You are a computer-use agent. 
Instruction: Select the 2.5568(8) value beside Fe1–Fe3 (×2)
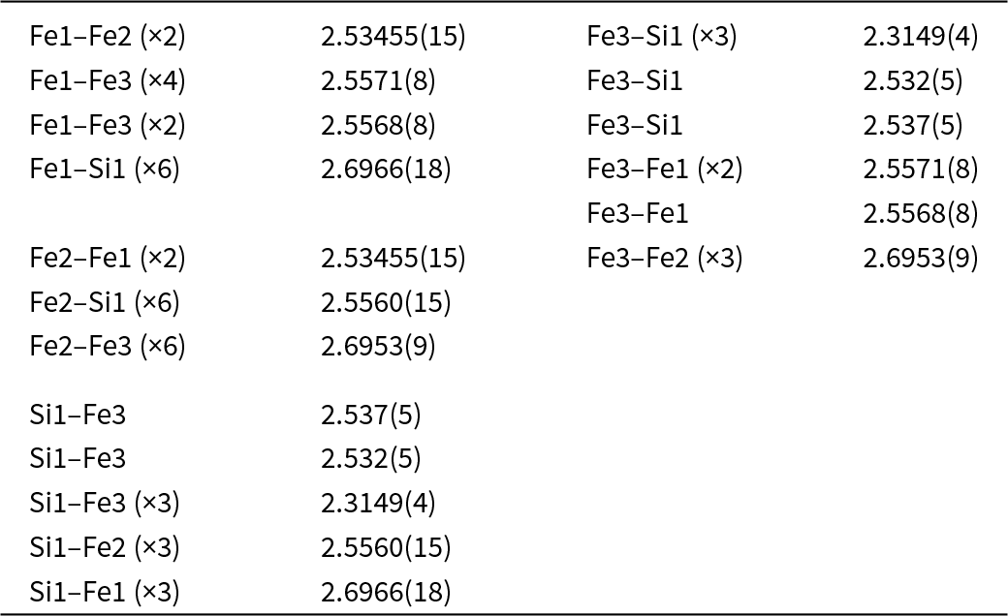click(378, 126)
